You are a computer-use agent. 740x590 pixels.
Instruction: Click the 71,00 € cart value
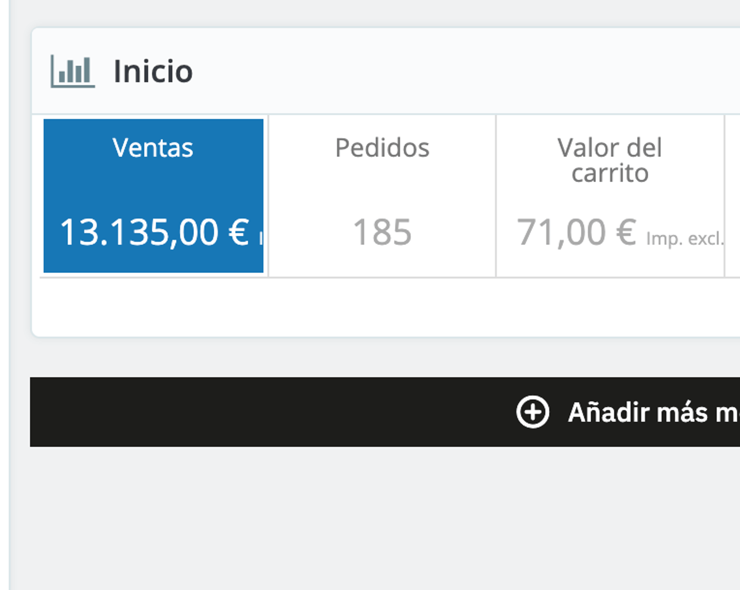(x=576, y=232)
